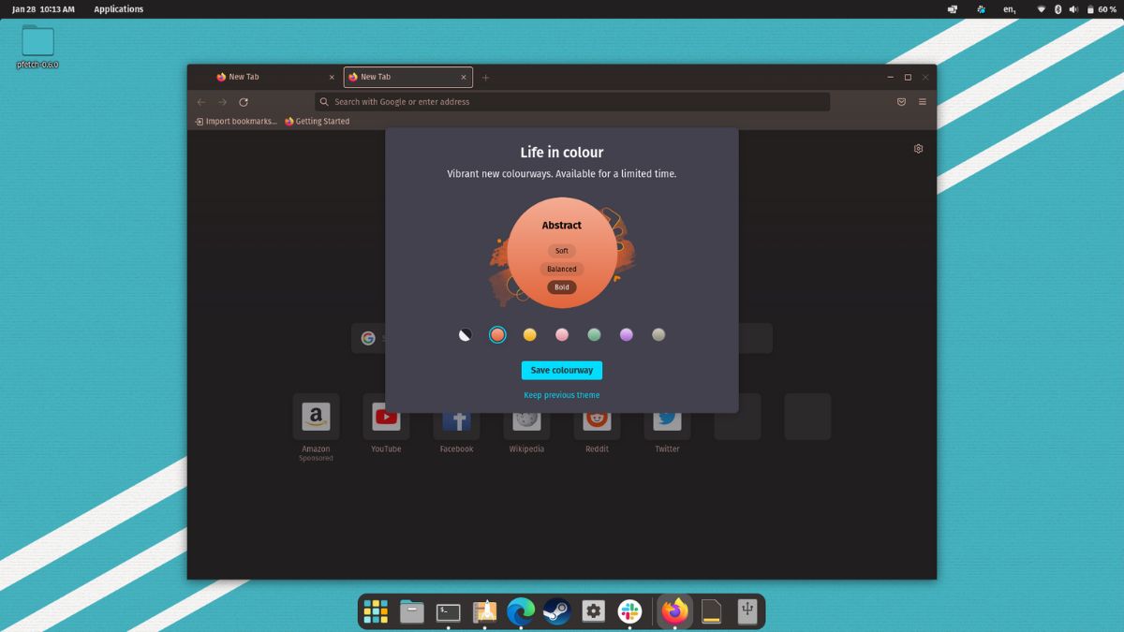Viewport: 1124px width, 632px height.
Task: Open the Reddit shortcut tile
Action: (597, 417)
